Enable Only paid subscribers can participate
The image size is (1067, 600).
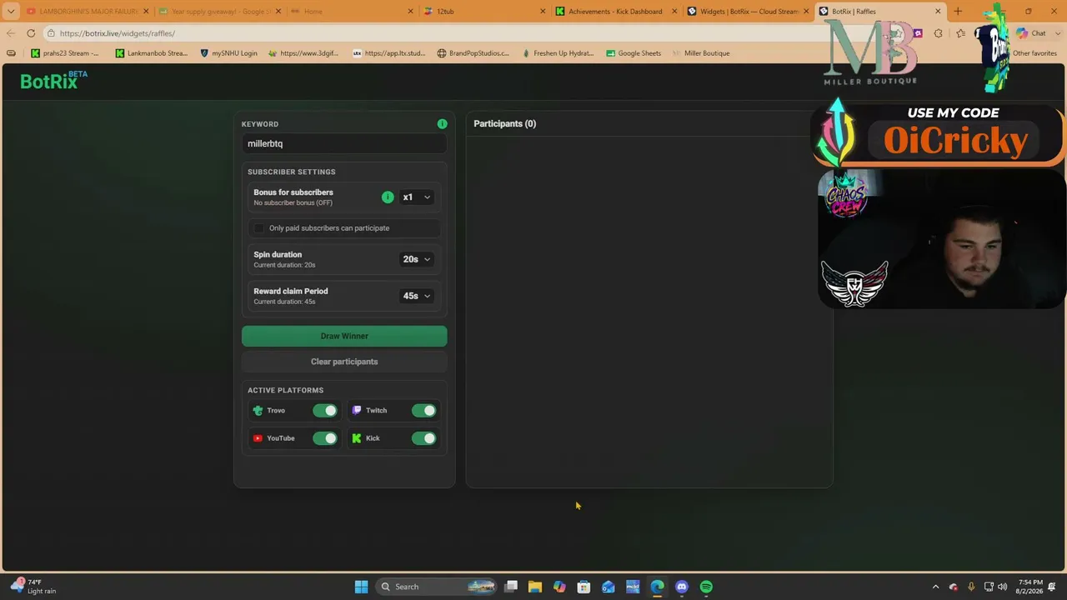click(259, 228)
